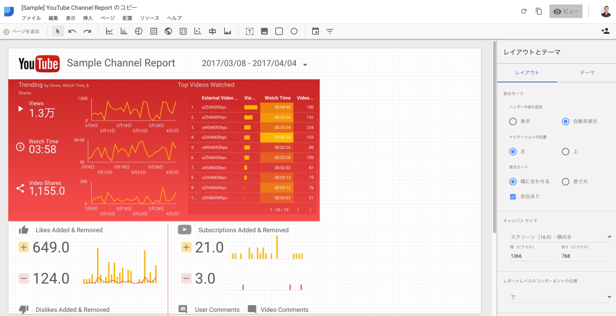Image resolution: width=616 pixels, height=316 pixels.
Task: Insert an image
Action: tap(264, 31)
